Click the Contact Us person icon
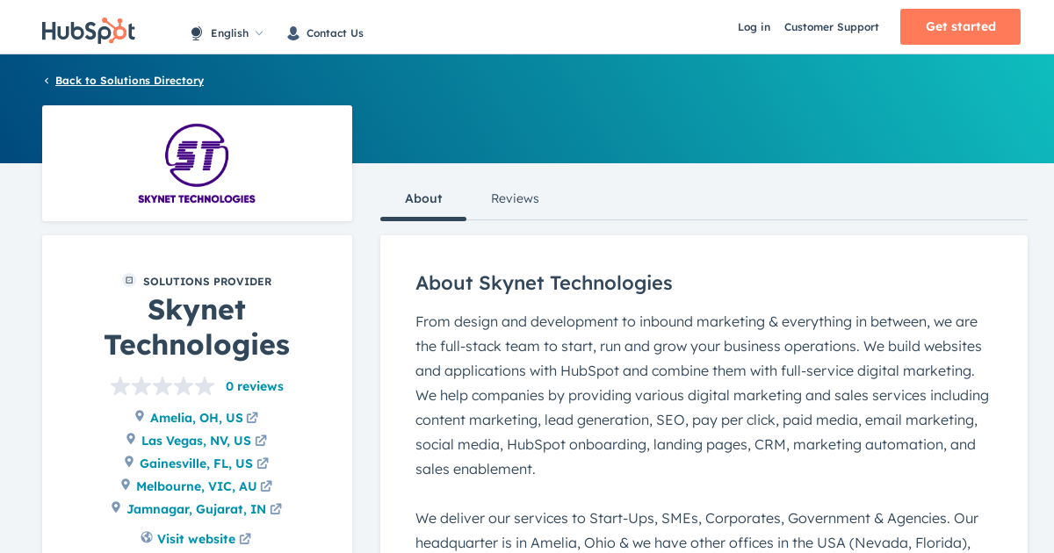Image resolution: width=1054 pixels, height=553 pixels. click(293, 33)
